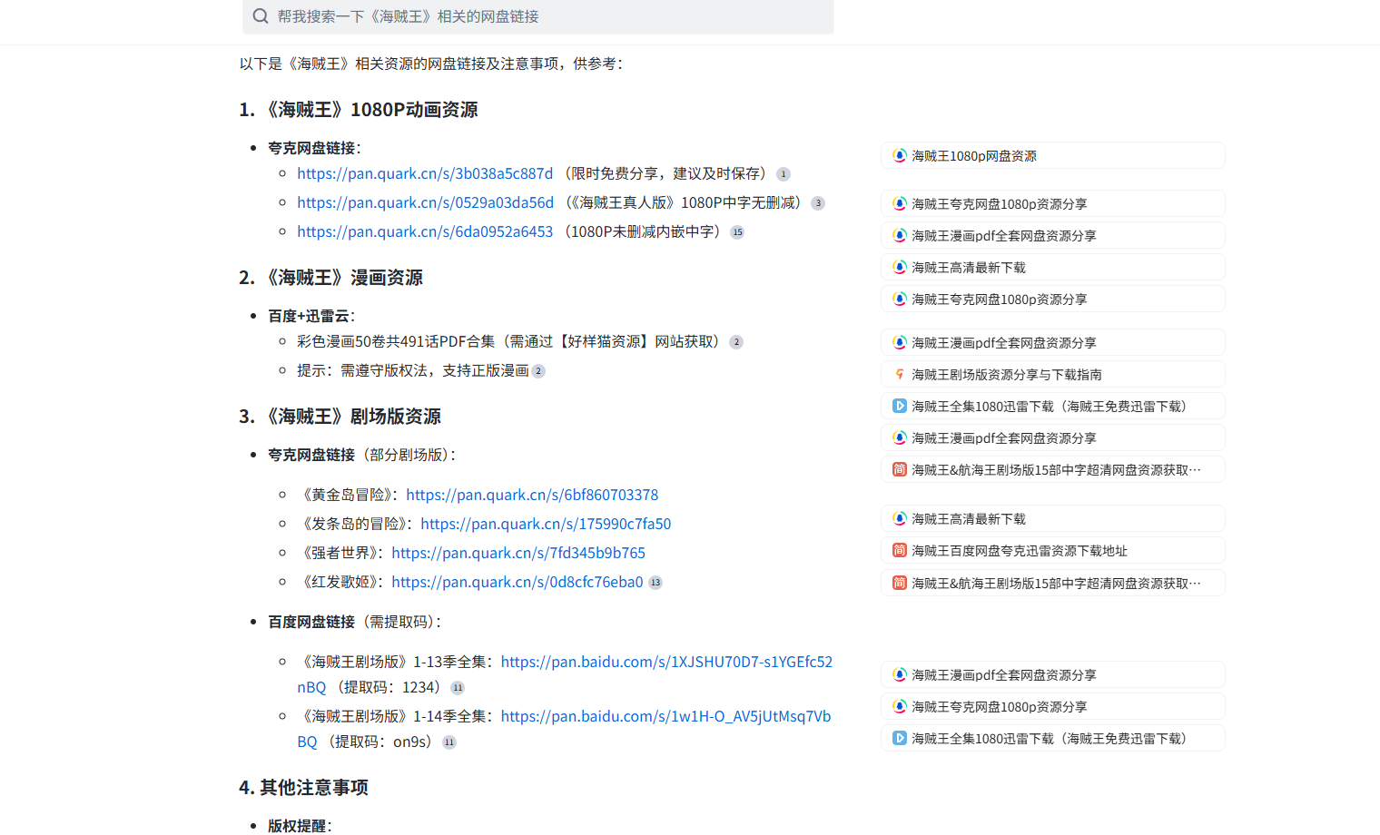The width and height of the screenshot is (1380, 835).
Task: Open the 海贼王夸克网盘1080p资源分享 source card
Action: [1052, 203]
